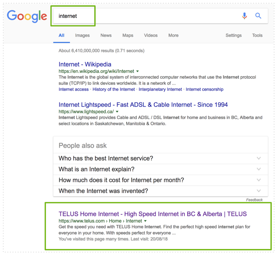Open the More menu
The height and width of the screenshot is (255, 277).
(x=173, y=35)
